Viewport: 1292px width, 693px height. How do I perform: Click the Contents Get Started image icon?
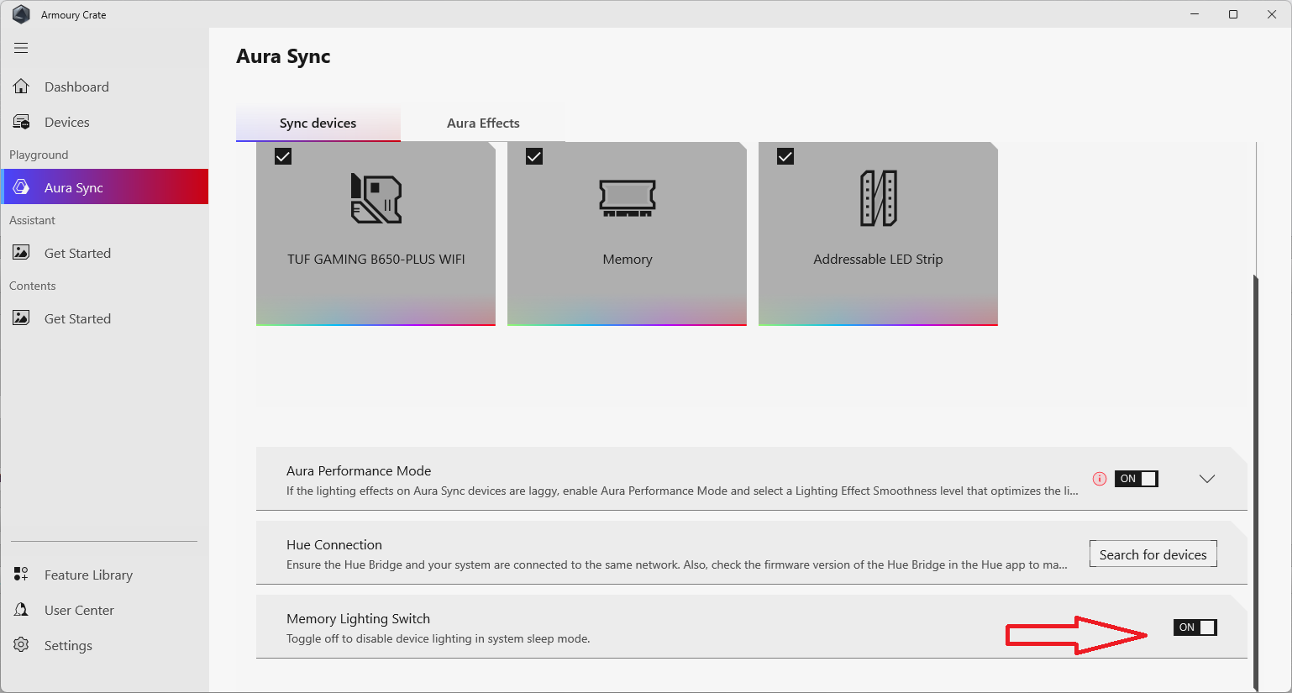[x=22, y=318]
